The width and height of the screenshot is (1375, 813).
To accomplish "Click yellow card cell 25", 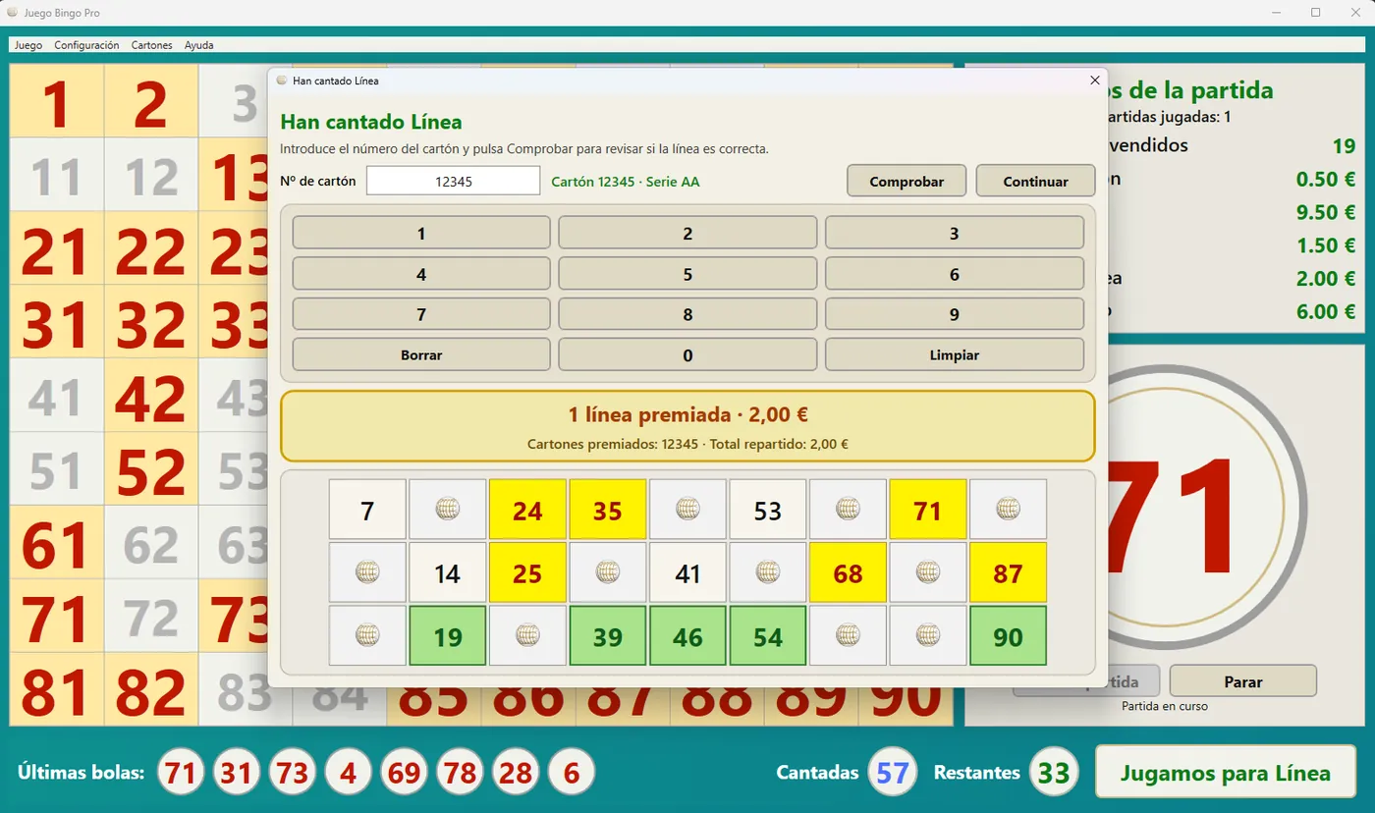I will (x=527, y=572).
